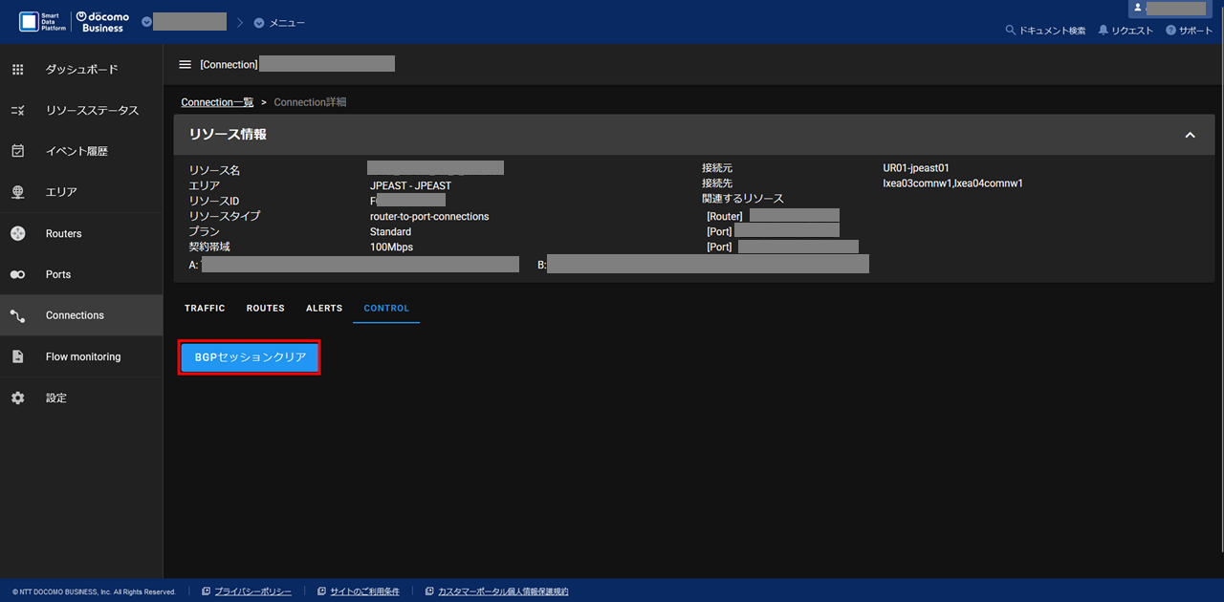
Task: Open ドキュメント検索 in top bar
Action: coord(1045,31)
